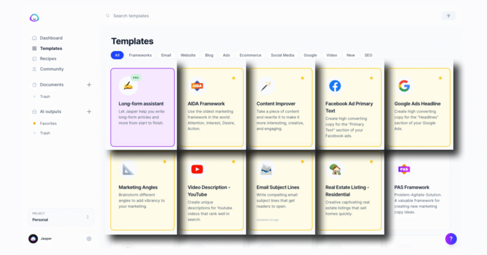Click plus icon next to AI outputs

(89, 111)
